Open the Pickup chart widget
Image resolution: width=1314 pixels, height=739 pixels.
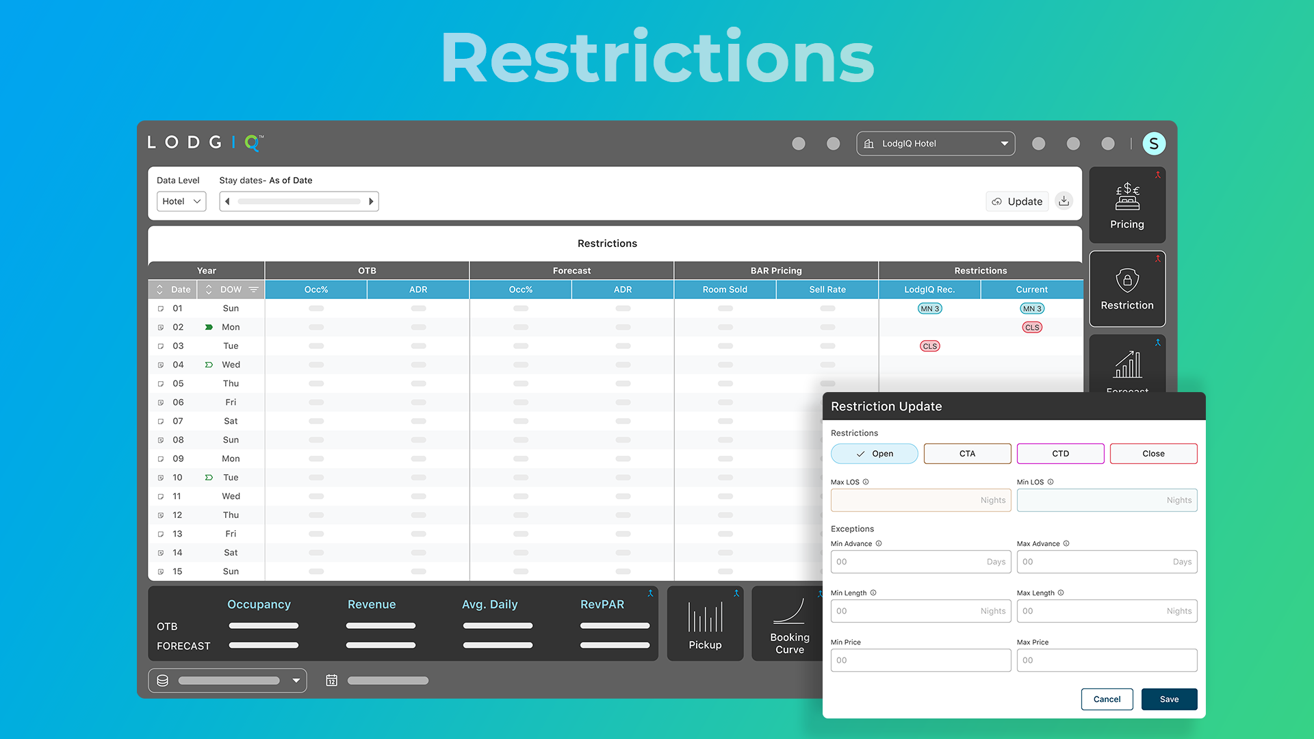tap(705, 623)
